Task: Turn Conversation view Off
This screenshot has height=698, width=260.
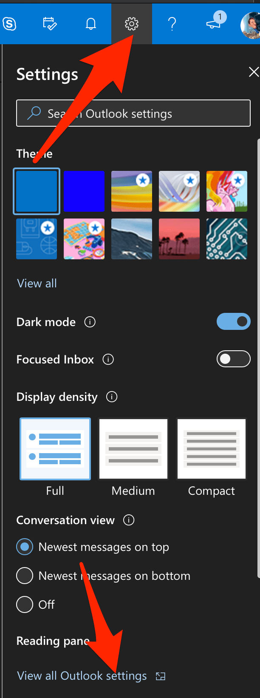Action: coord(36,604)
